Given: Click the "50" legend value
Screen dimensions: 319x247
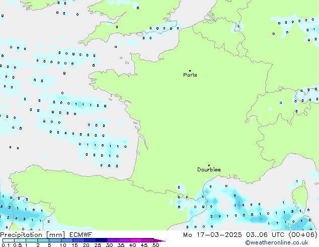Looking at the screenshot, I should [x=155, y=245].
